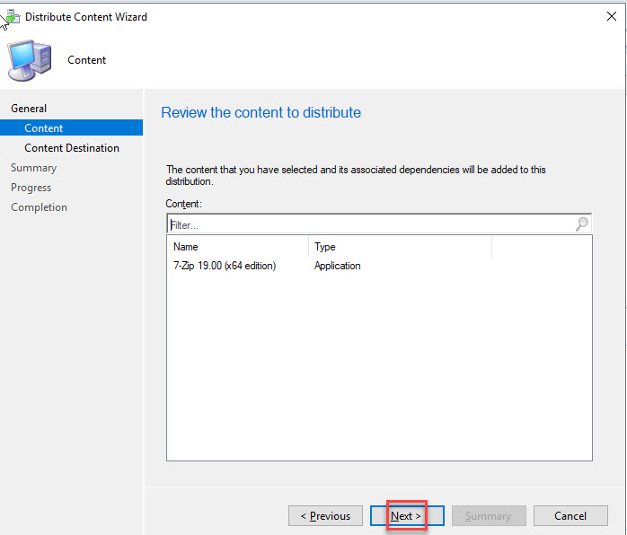The image size is (627, 535).
Task: Select the Progress step in the sidebar
Action: click(31, 188)
